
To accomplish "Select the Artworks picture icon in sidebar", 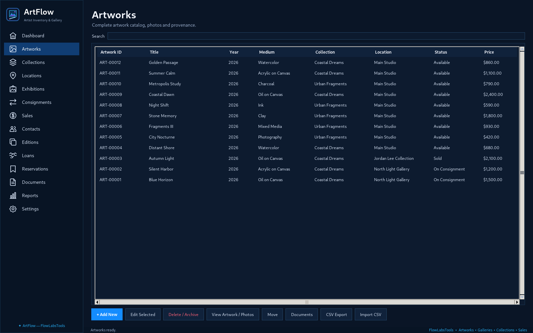I will pyautogui.click(x=13, y=49).
